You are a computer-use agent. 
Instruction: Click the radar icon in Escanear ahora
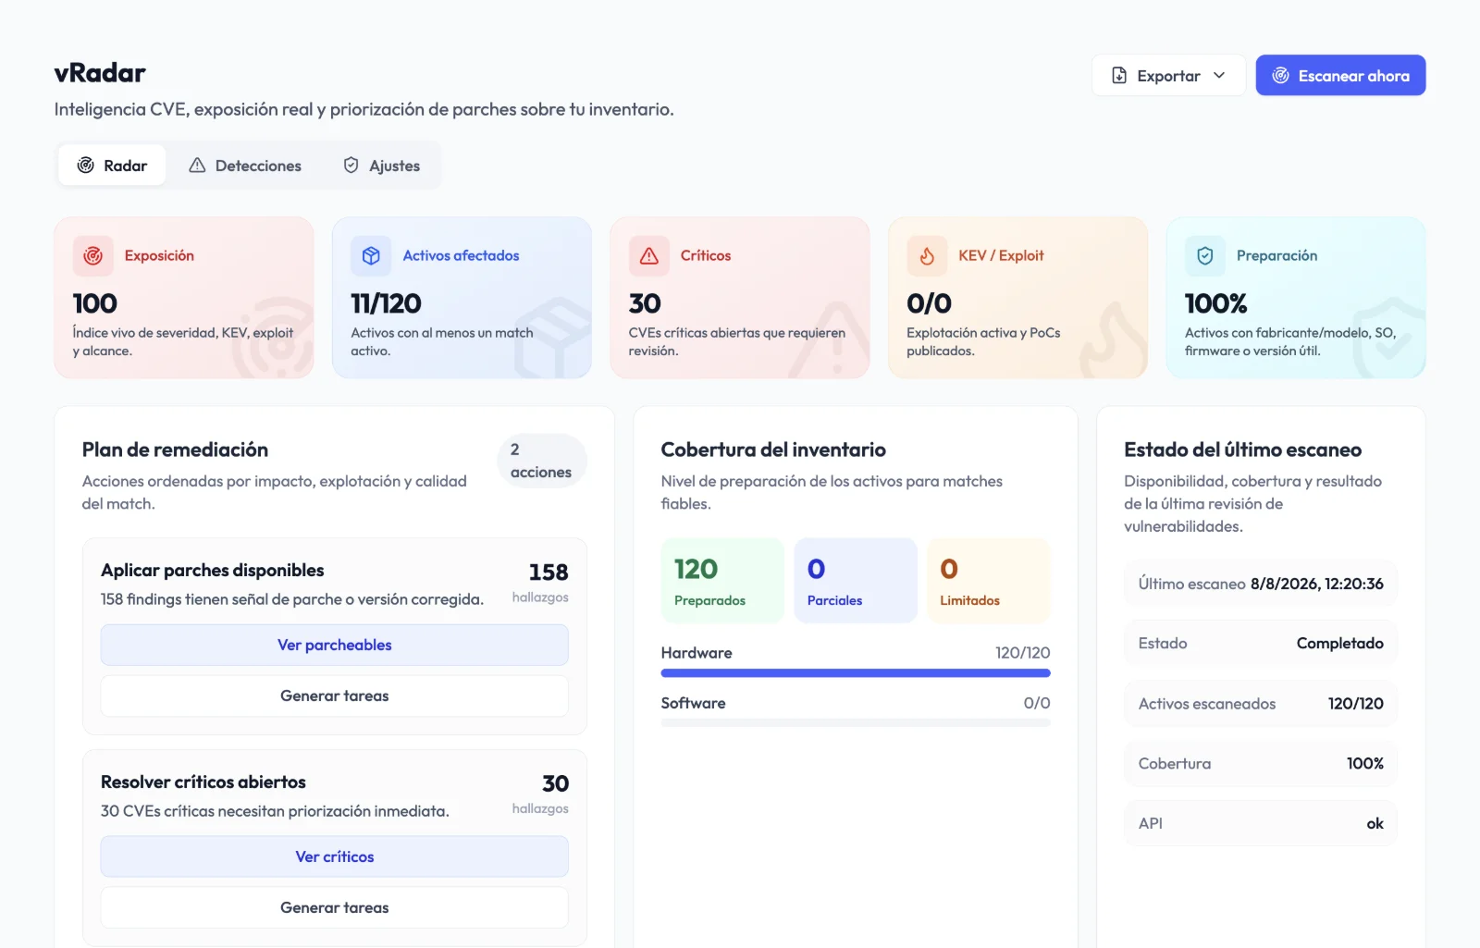pos(1281,76)
